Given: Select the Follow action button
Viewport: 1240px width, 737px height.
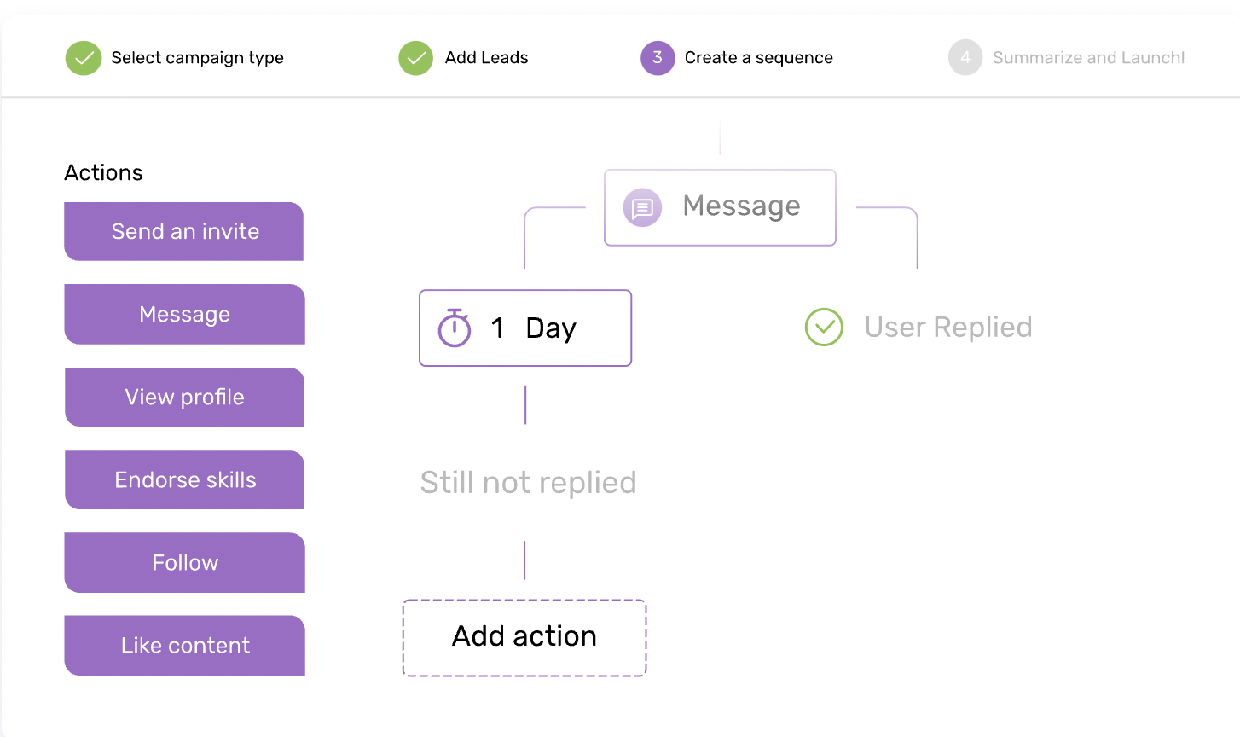Looking at the screenshot, I should [x=184, y=562].
